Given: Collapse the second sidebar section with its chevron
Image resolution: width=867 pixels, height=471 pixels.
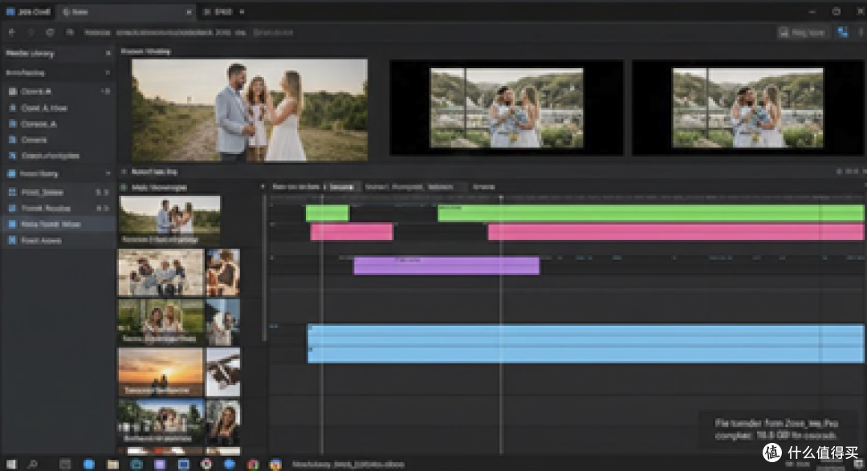Looking at the screenshot, I should tap(108, 72).
